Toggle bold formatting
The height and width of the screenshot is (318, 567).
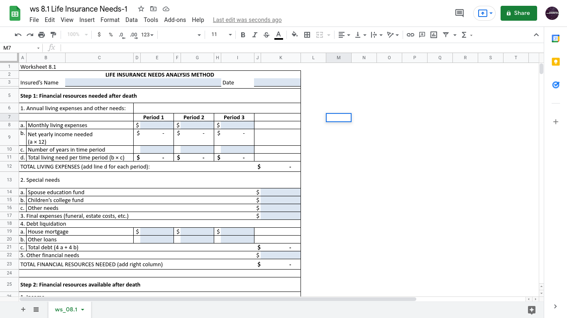[243, 35]
